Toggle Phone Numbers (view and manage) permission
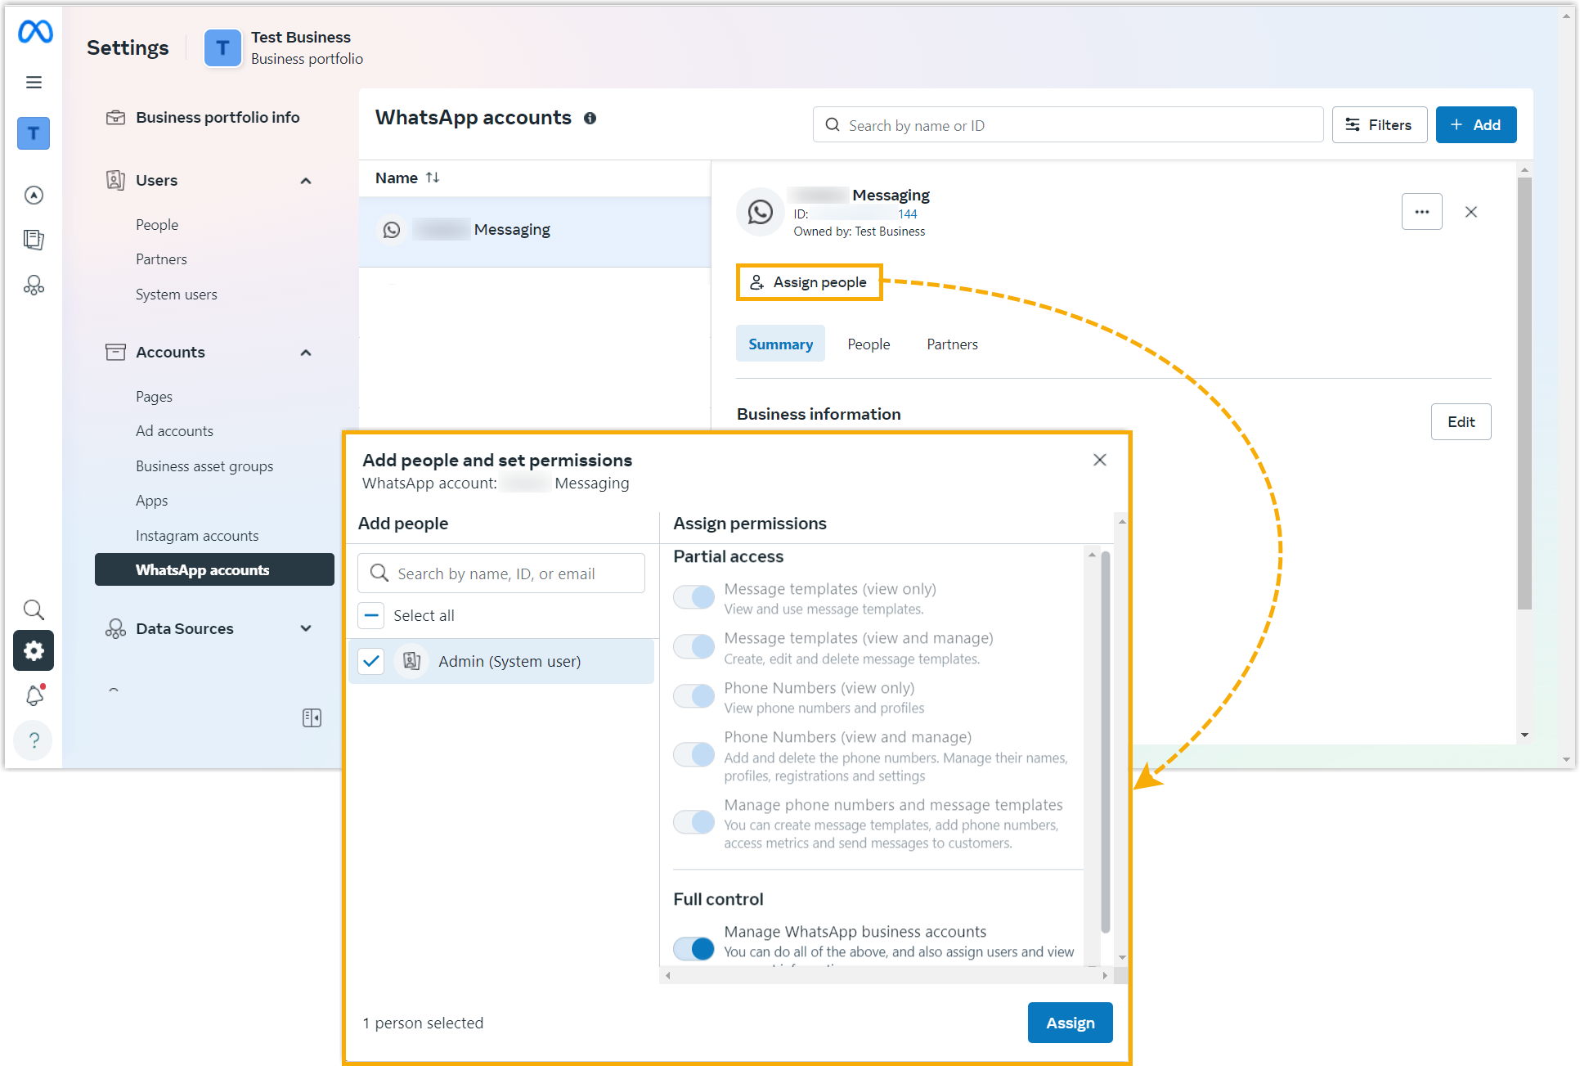1580x1066 pixels. [x=693, y=754]
